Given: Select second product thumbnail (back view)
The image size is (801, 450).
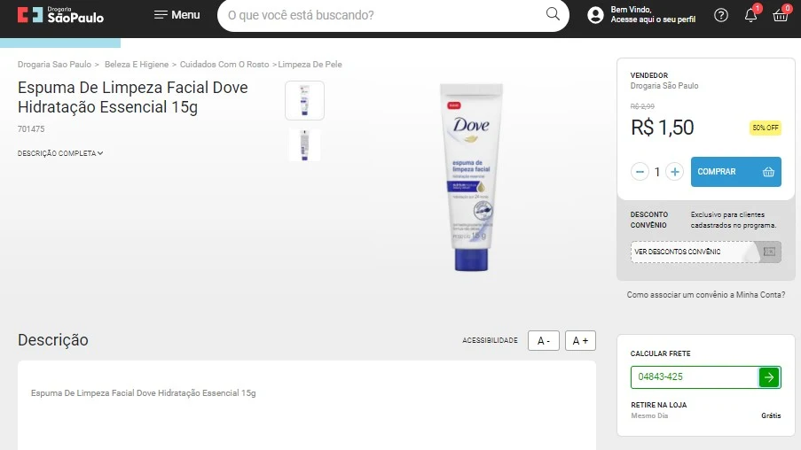Looking at the screenshot, I should pos(304,145).
